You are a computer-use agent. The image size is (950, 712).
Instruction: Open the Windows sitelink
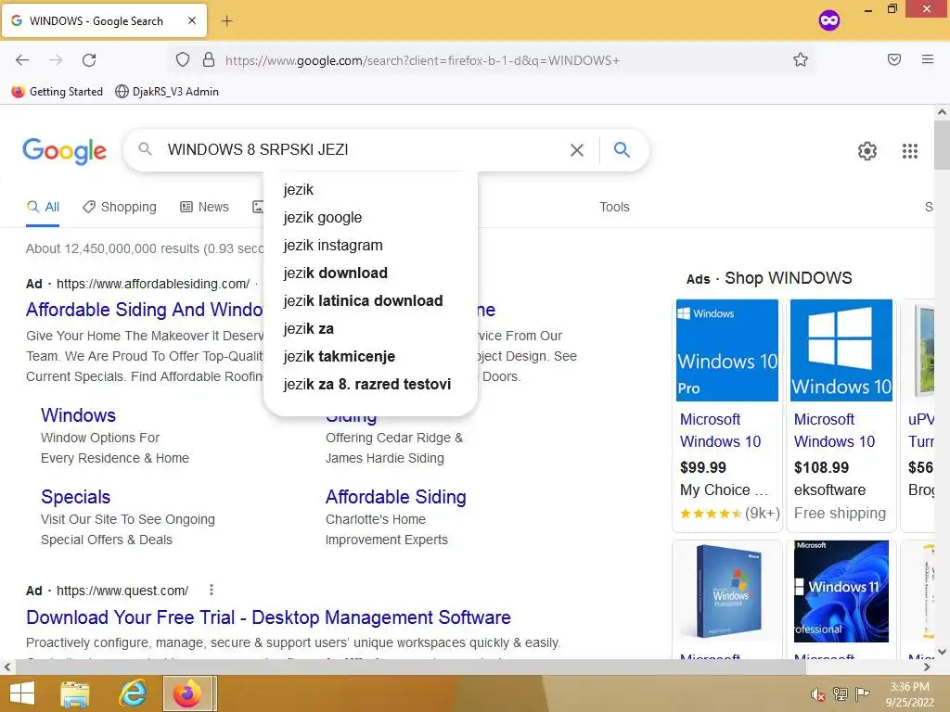tap(78, 415)
